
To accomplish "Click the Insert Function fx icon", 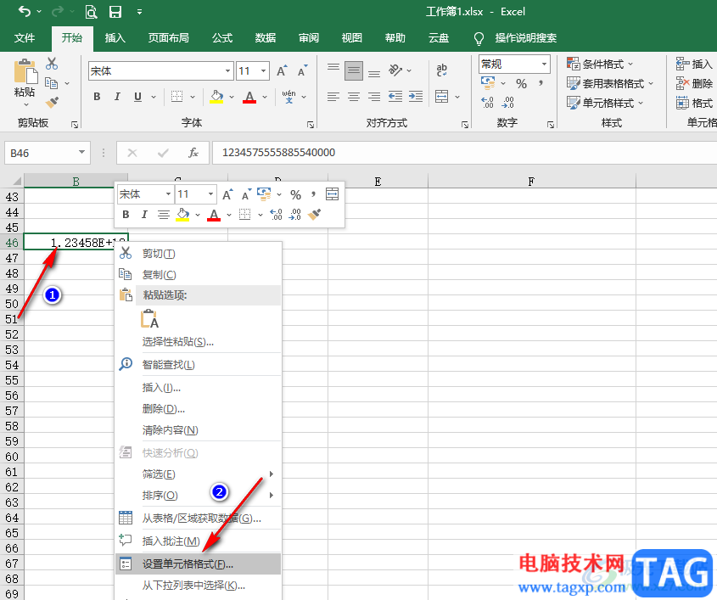I will 193,152.
